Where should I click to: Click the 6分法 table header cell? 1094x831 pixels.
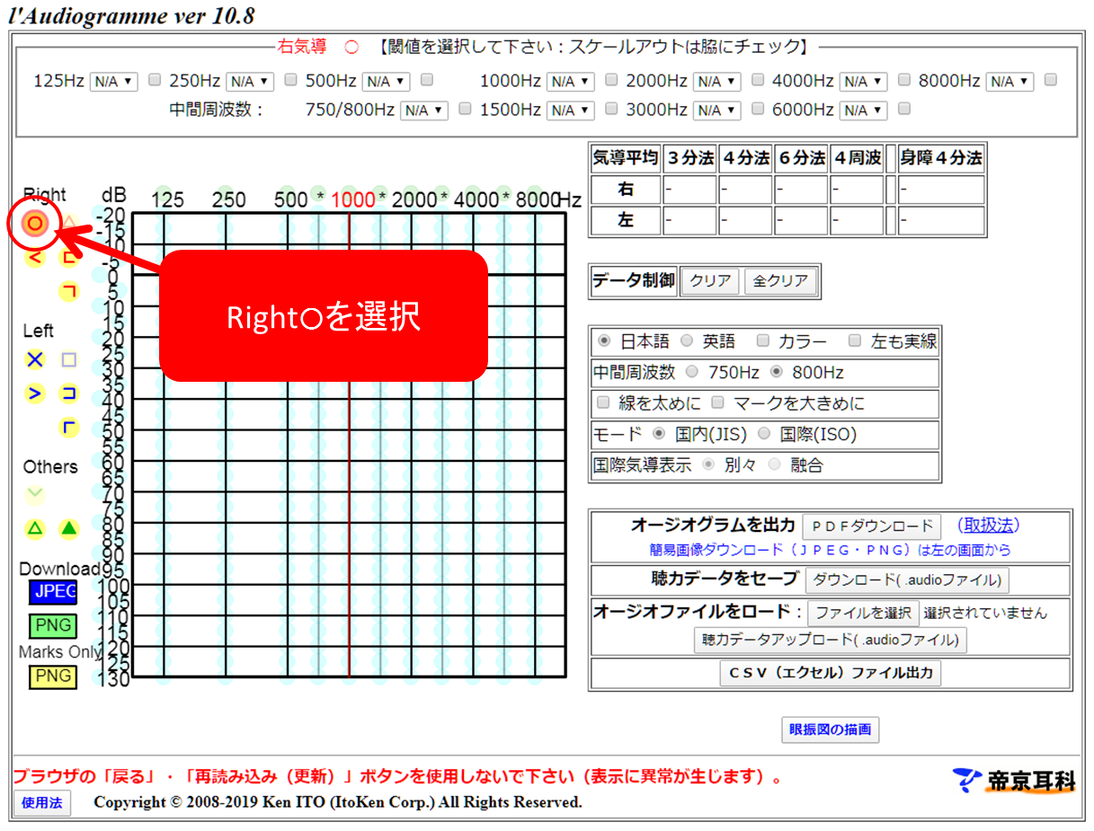tap(802, 159)
